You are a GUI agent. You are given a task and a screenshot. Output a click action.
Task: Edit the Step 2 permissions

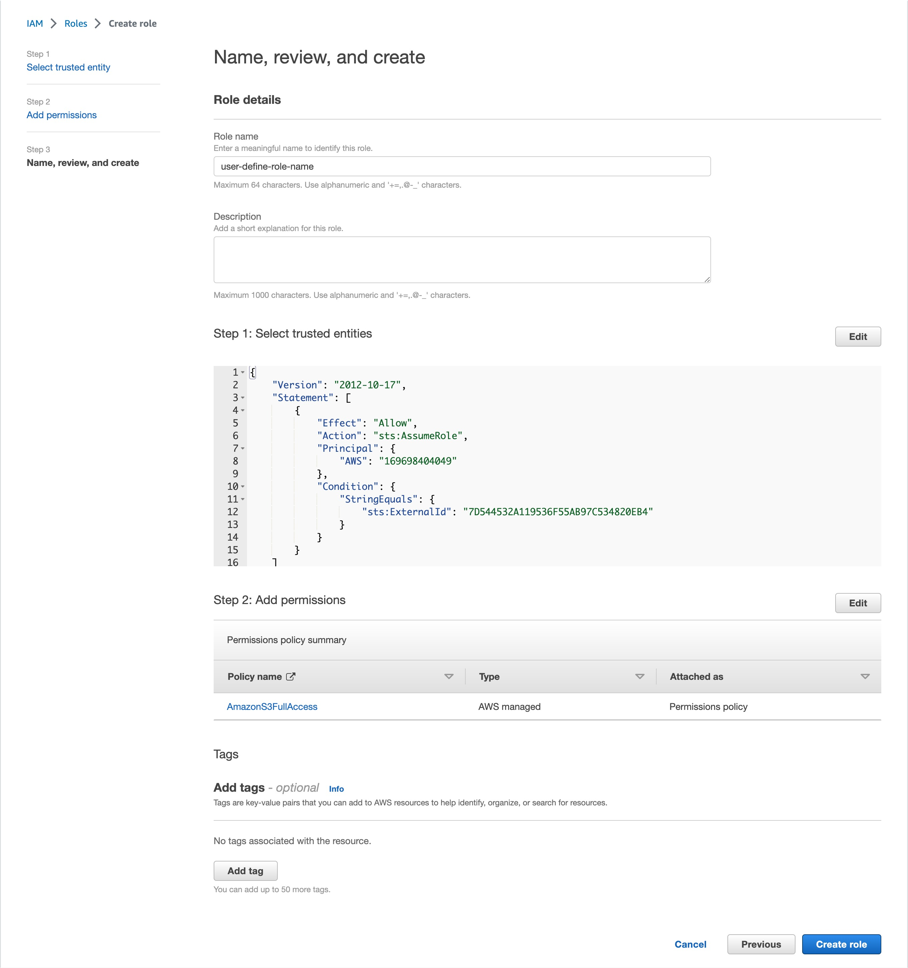[857, 603]
